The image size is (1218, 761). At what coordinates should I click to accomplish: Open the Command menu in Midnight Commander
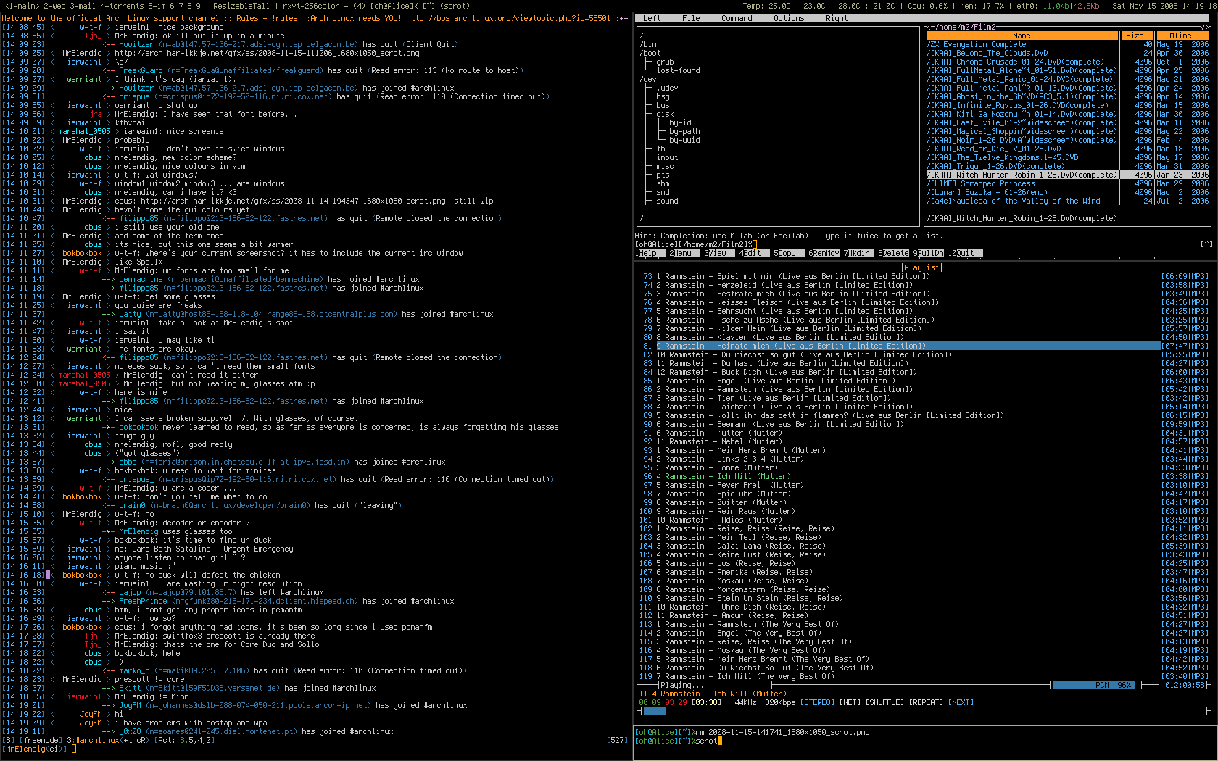click(736, 18)
